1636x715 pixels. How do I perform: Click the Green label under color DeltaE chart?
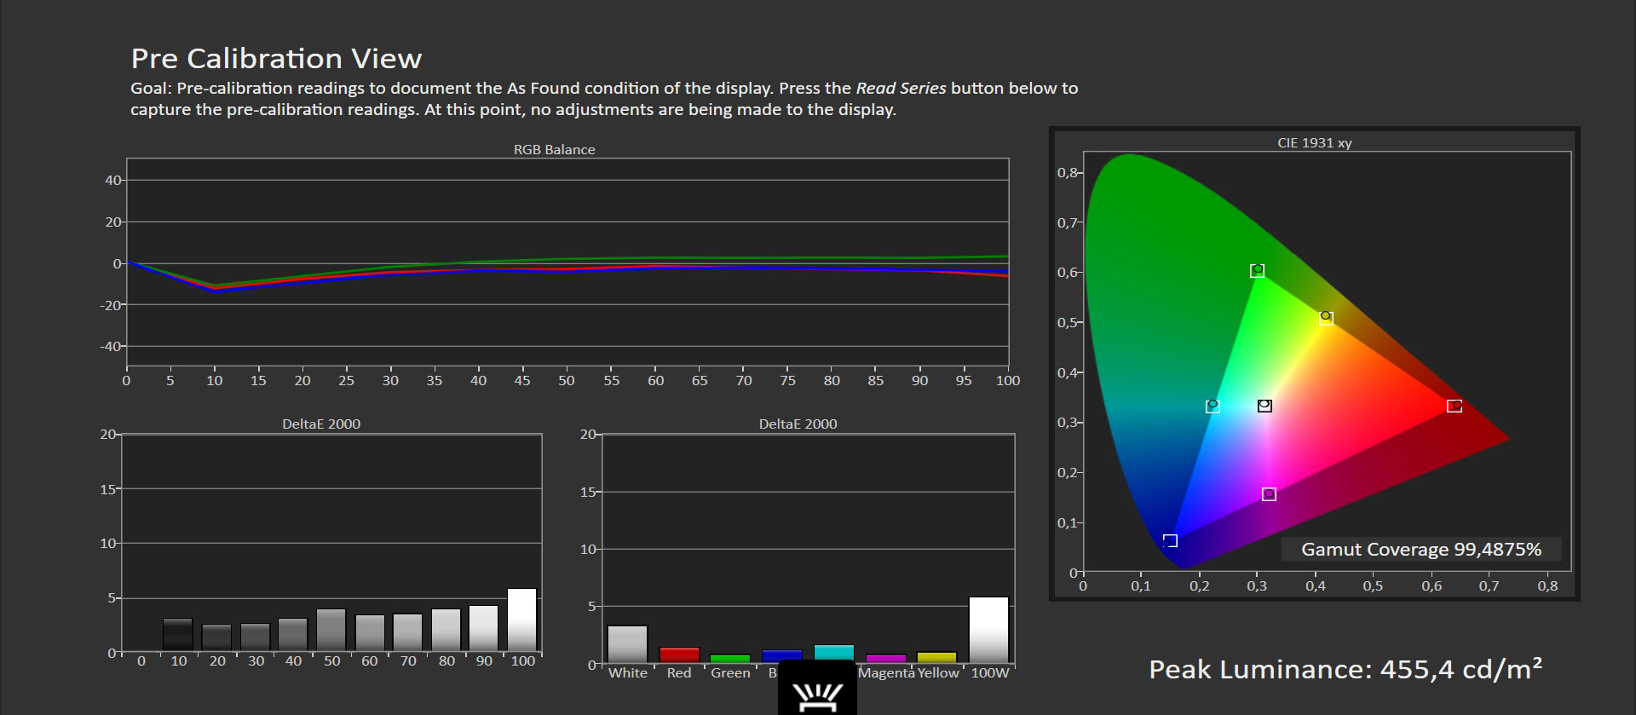pos(730,673)
